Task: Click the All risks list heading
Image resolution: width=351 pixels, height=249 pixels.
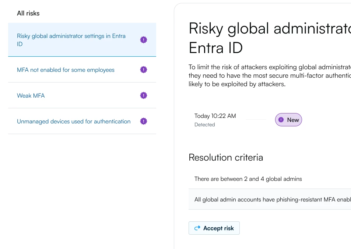Action: pyautogui.click(x=28, y=13)
